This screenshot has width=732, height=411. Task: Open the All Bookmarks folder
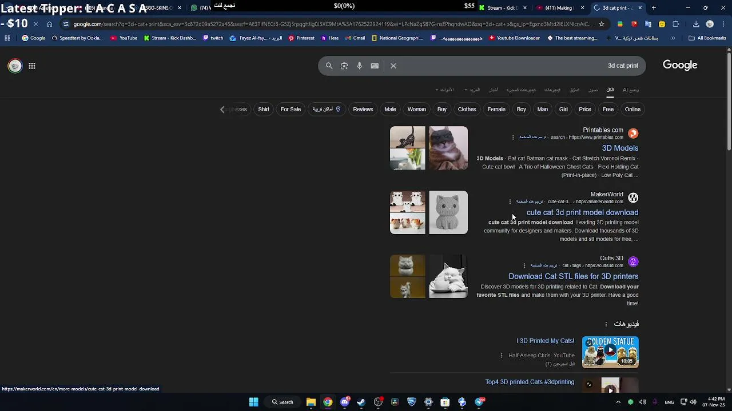click(x=707, y=38)
